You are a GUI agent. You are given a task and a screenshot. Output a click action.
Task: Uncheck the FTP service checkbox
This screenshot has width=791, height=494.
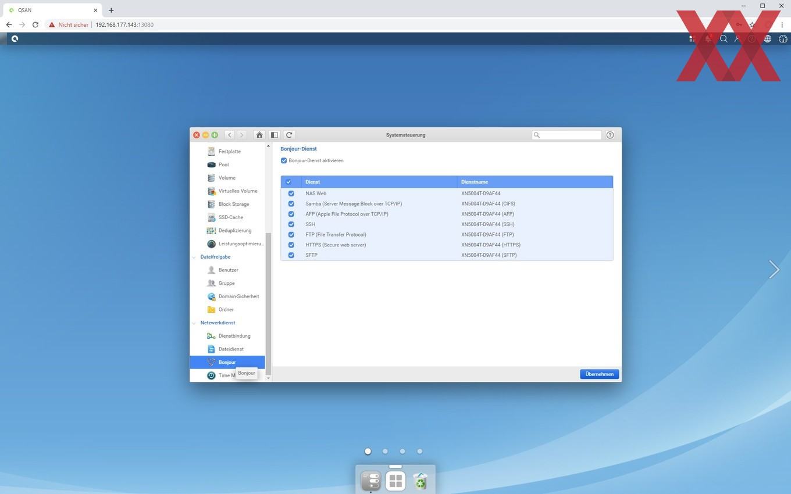(x=291, y=235)
